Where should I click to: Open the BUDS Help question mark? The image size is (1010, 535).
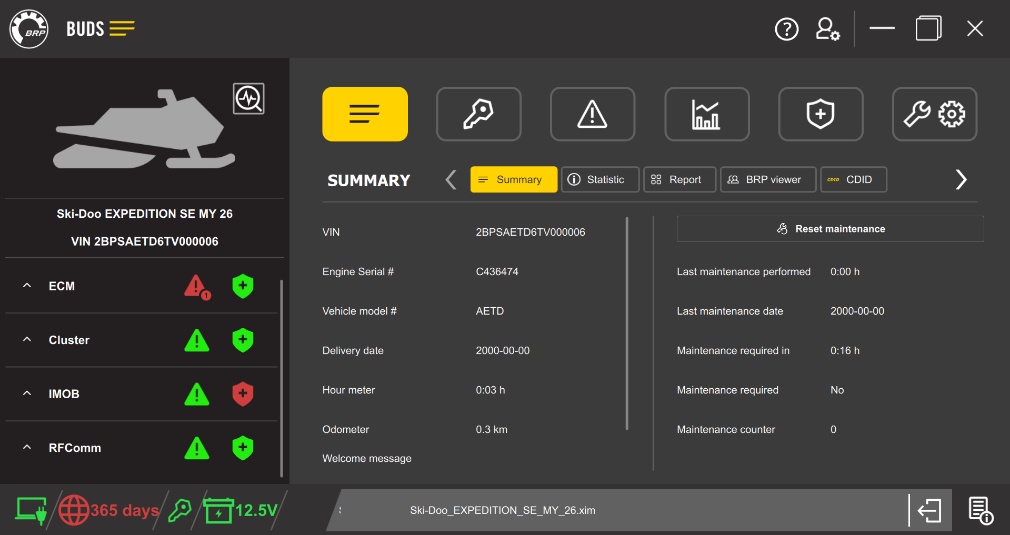786,29
